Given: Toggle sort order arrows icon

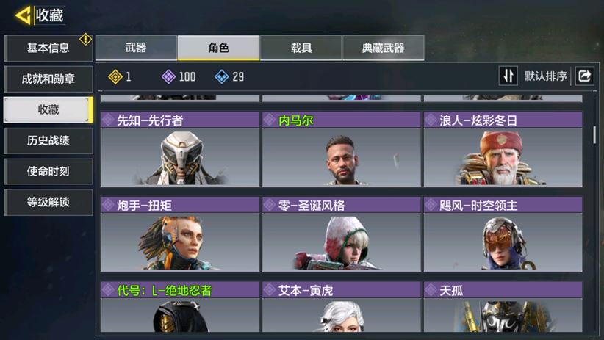Looking at the screenshot, I should (508, 76).
